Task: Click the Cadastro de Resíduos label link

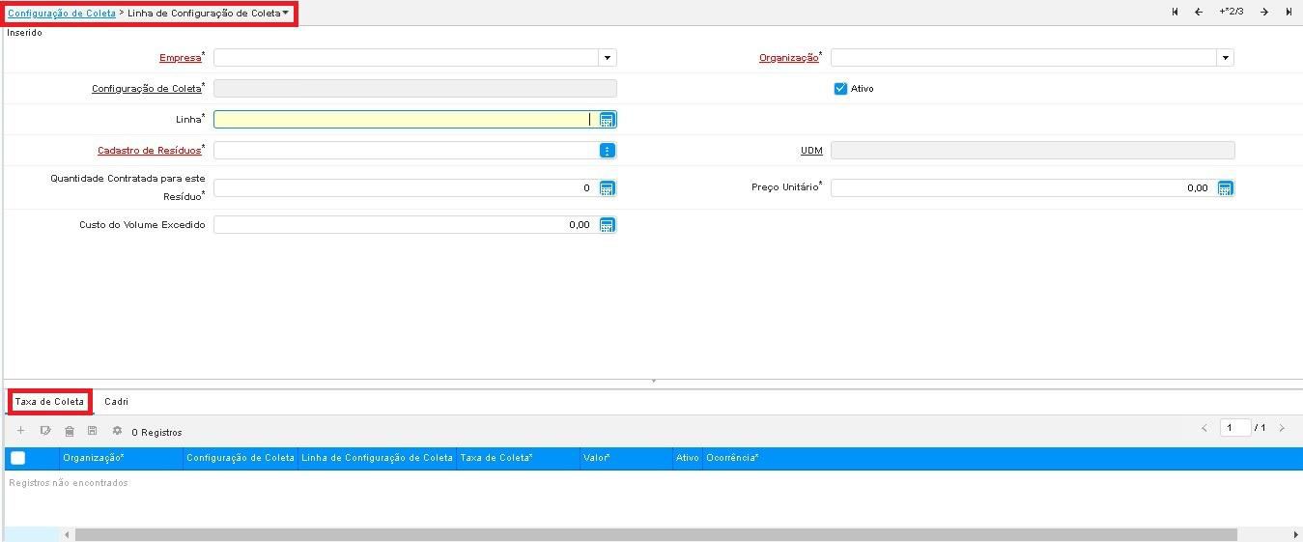Action: pos(150,151)
